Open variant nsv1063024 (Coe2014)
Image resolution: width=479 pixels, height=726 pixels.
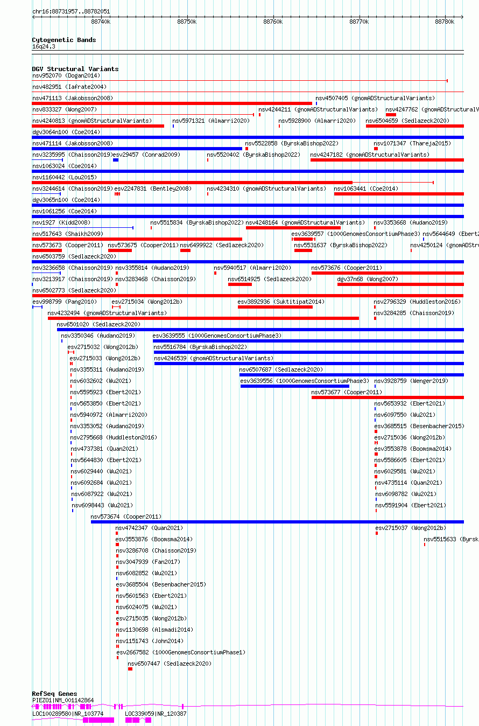(x=65, y=166)
